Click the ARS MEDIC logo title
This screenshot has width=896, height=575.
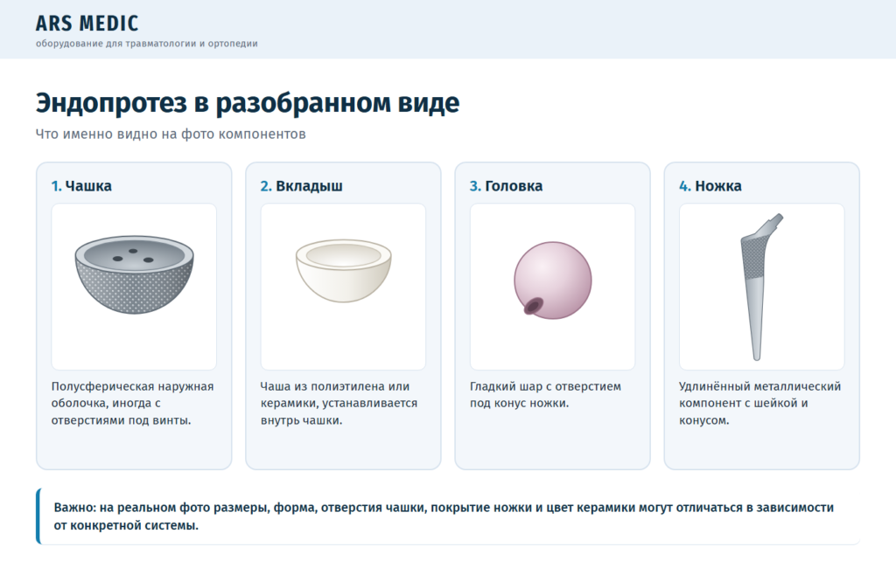(87, 24)
